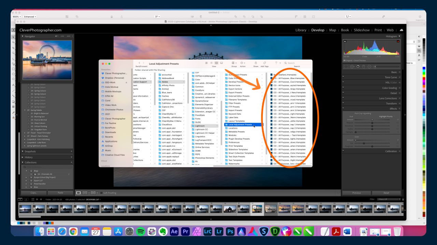Viewport: 437px width, 245px height.
Task: Expand the History panel
Action: (23, 157)
